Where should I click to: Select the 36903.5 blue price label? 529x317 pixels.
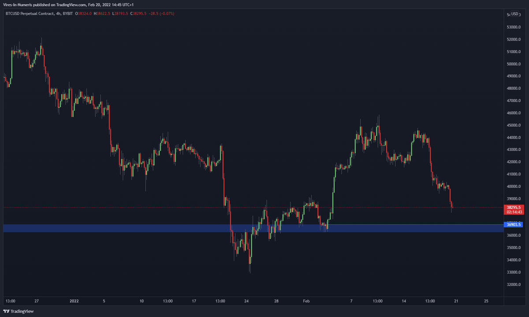(514, 224)
